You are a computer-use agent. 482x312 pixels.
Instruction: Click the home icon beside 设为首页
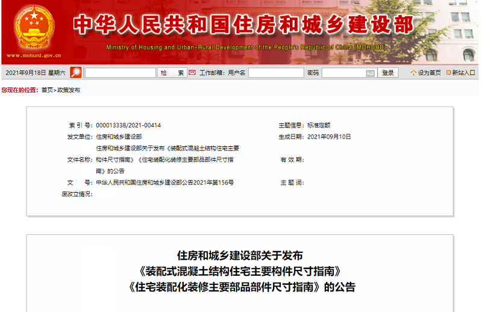tap(413, 72)
